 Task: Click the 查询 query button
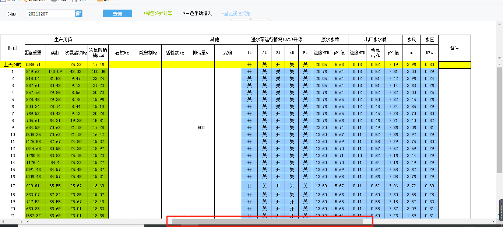[117, 14]
